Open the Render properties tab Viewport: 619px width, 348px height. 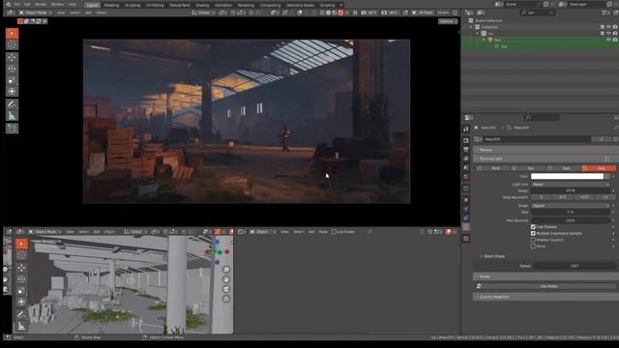point(466,140)
